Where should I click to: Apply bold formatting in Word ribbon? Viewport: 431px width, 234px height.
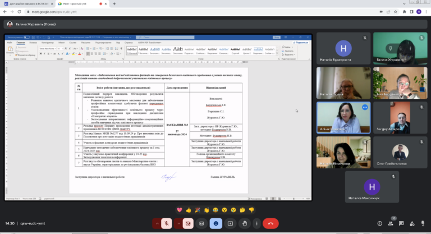pos(40,54)
